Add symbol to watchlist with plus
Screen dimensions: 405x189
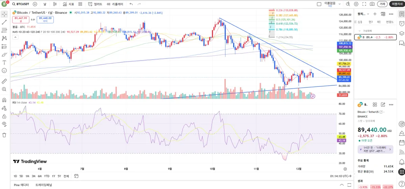coord(375,14)
